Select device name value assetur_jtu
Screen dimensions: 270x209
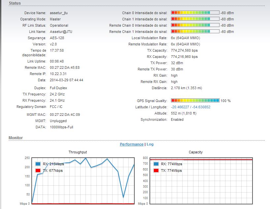click(59, 13)
